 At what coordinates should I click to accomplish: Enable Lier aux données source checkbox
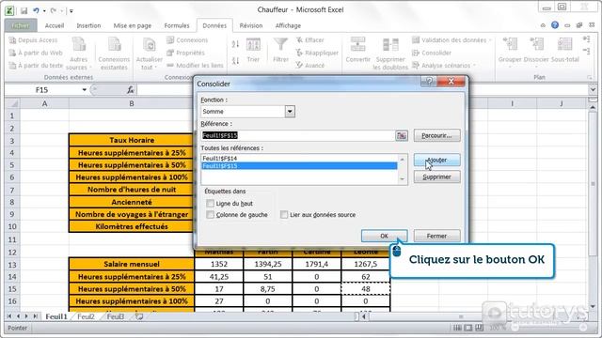tap(284, 215)
